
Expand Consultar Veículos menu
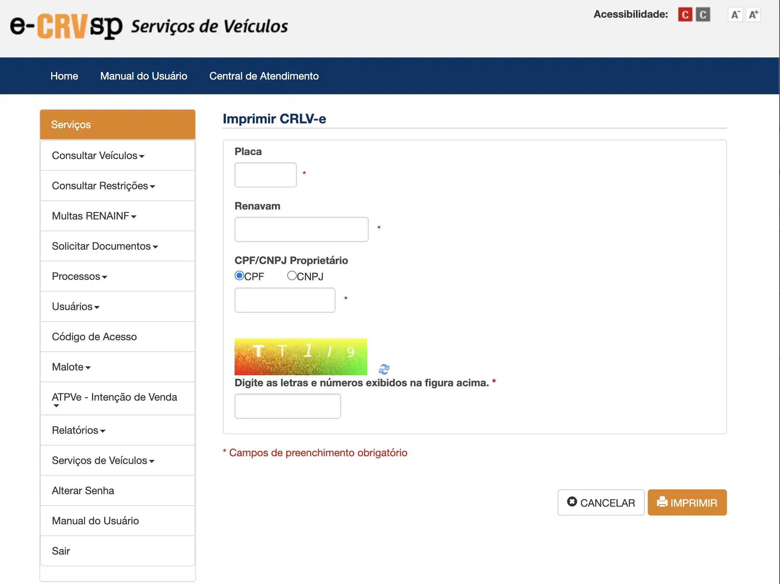[98, 156]
